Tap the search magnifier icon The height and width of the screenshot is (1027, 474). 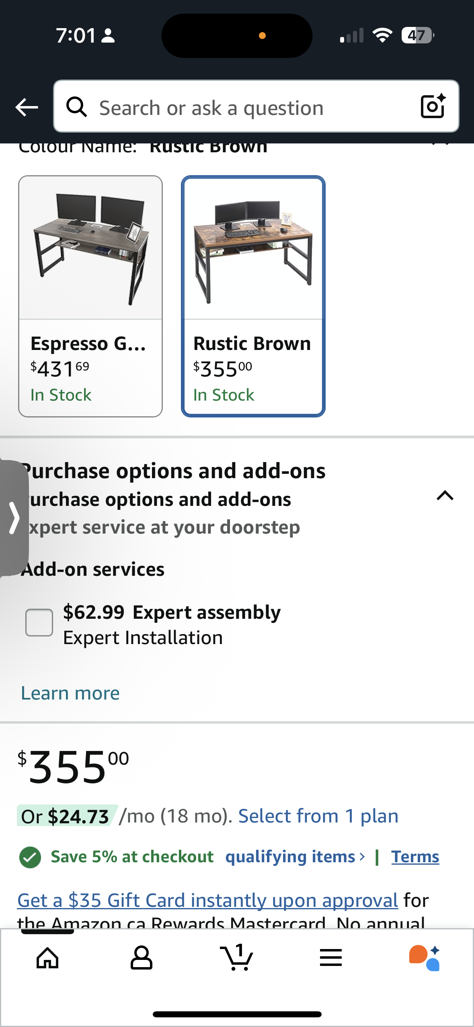pyautogui.click(x=76, y=107)
